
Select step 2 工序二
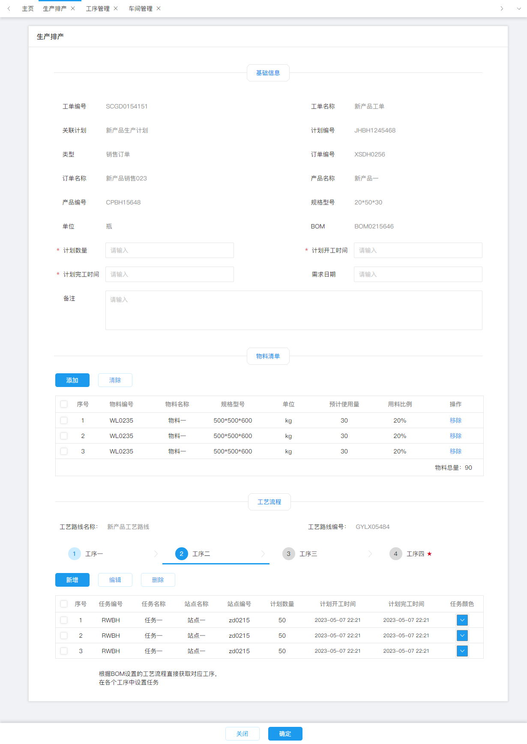point(193,554)
